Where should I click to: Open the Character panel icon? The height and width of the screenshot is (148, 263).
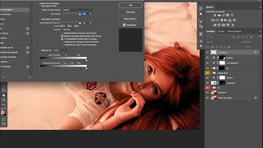pyautogui.click(x=201, y=41)
